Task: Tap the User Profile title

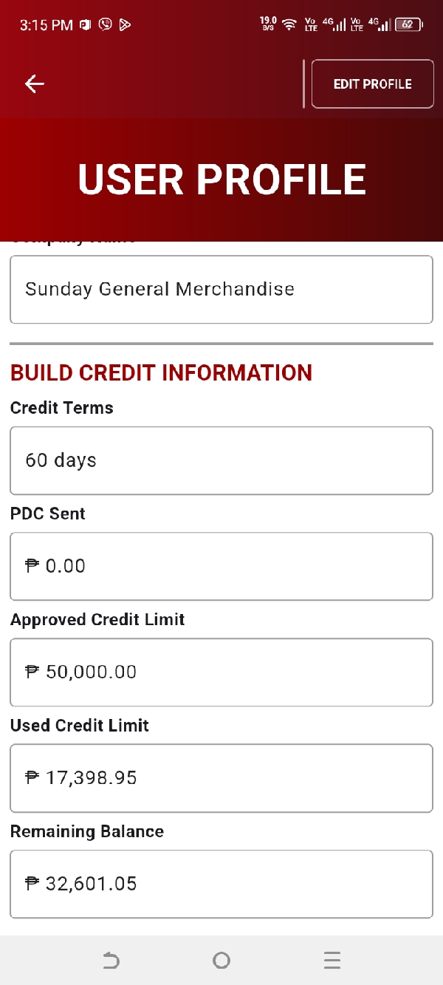Action: [x=221, y=180]
